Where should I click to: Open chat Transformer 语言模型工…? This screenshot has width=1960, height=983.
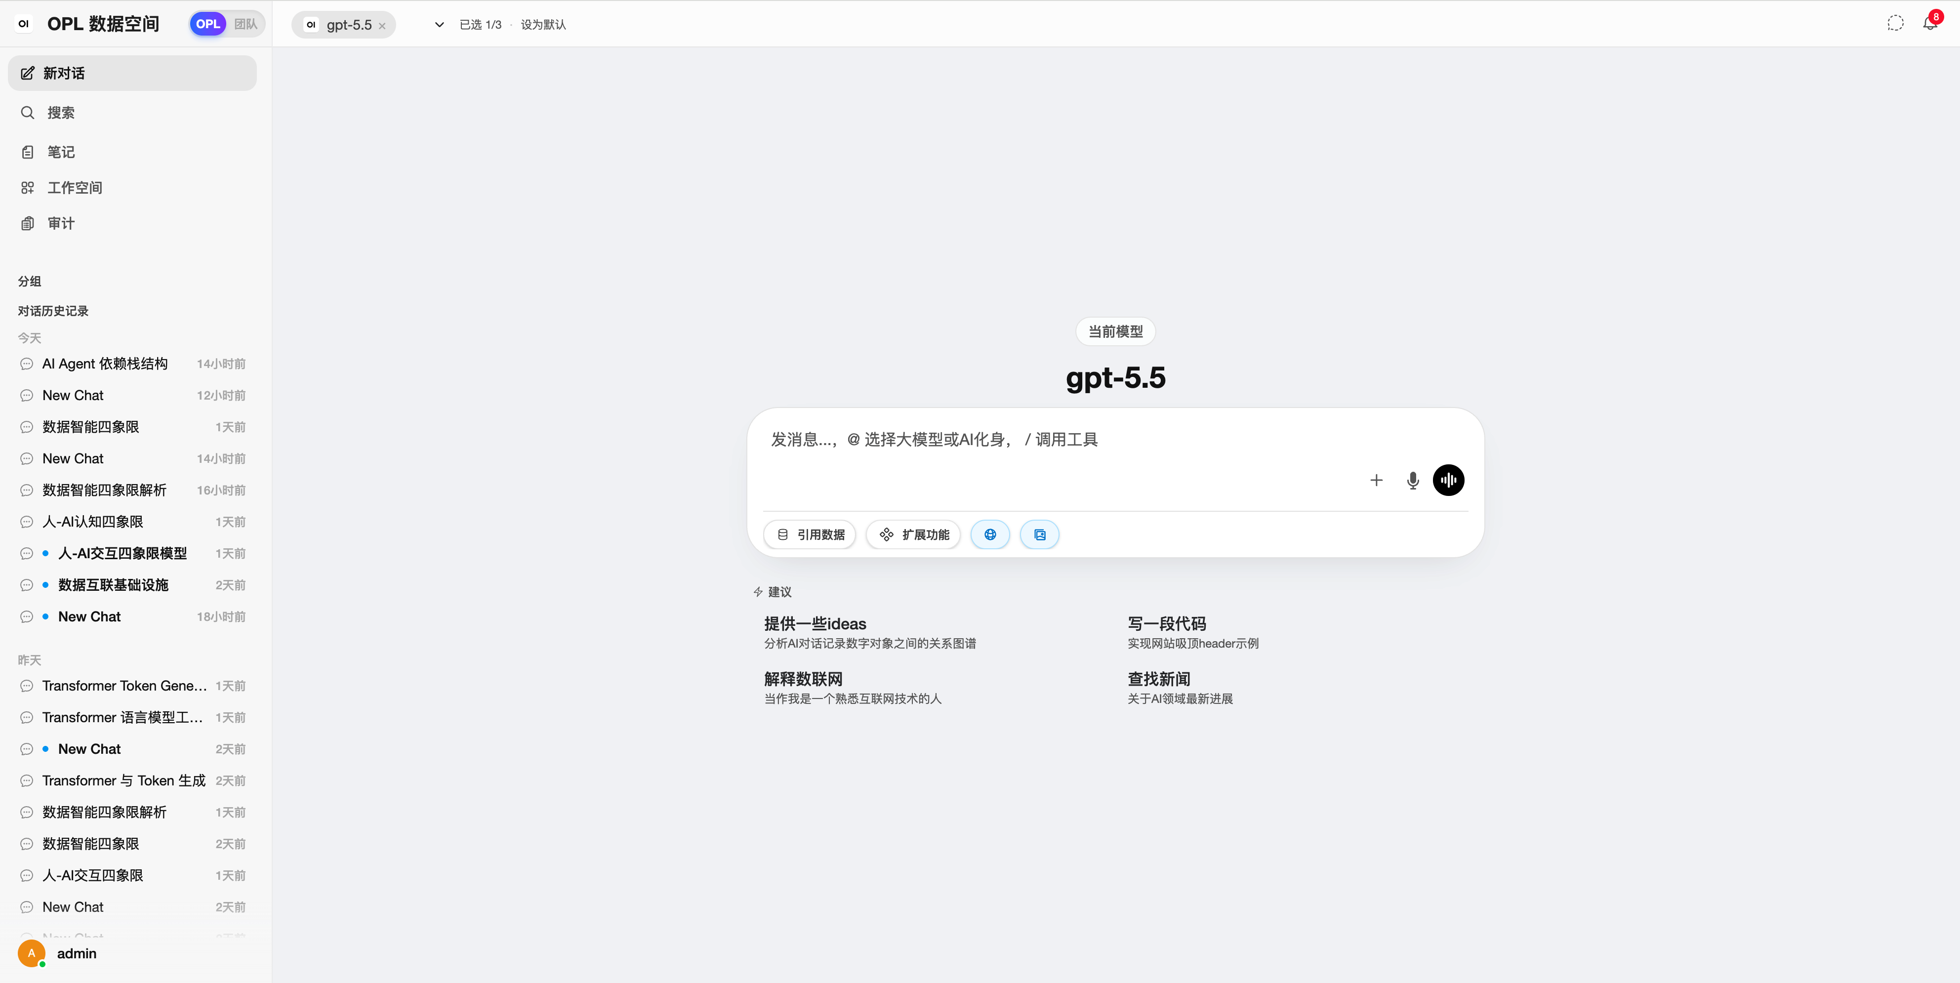pyautogui.click(x=132, y=718)
